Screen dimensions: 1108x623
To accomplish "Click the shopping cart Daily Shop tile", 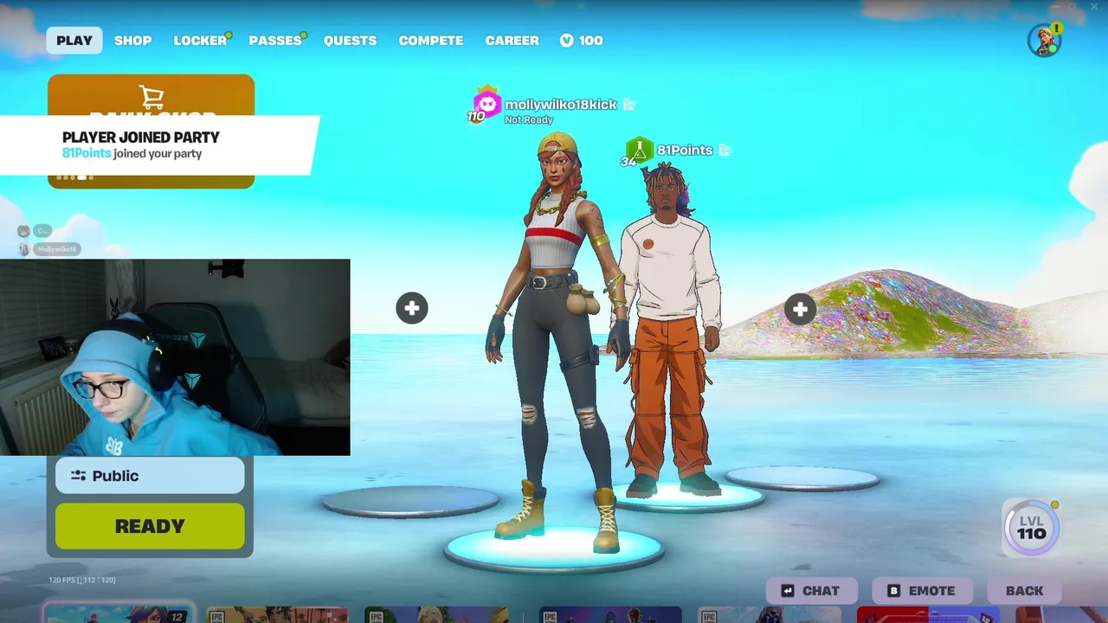I will (x=151, y=95).
